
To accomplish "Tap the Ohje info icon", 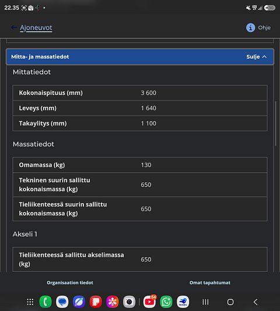I will (x=250, y=27).
